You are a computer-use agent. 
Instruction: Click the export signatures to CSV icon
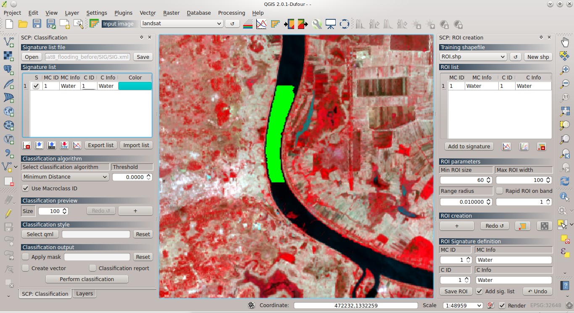64,145
